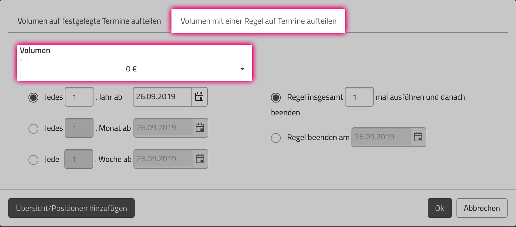
Task: Focus the 'Regel insgesamt' repetitions field
Action: [359, 97]
